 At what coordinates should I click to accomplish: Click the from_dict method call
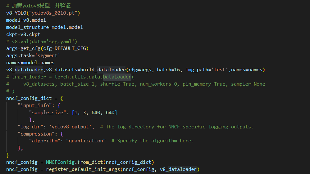click(90, 162)
